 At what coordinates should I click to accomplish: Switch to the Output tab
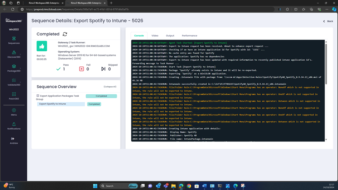click(170, 36)
